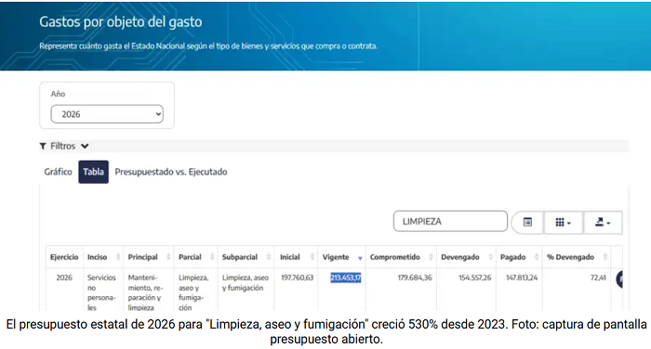Switch to the Gráfico tab
This screenshot has height=349, width=651.
click(58, 172)
